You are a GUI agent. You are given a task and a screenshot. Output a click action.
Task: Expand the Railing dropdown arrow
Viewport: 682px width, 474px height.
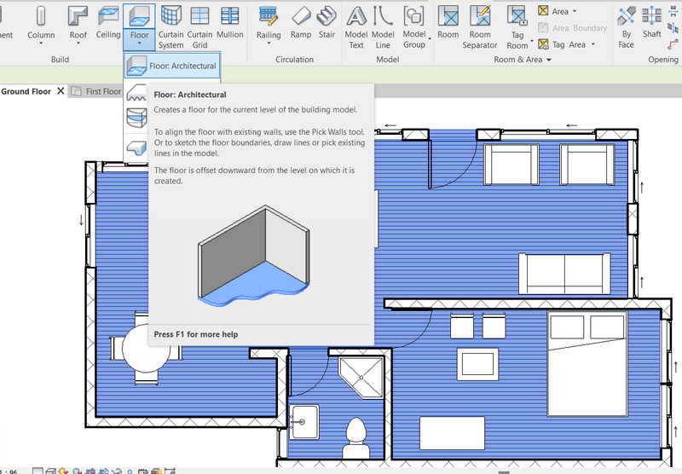pyautogui.click(x=269, y=46)
